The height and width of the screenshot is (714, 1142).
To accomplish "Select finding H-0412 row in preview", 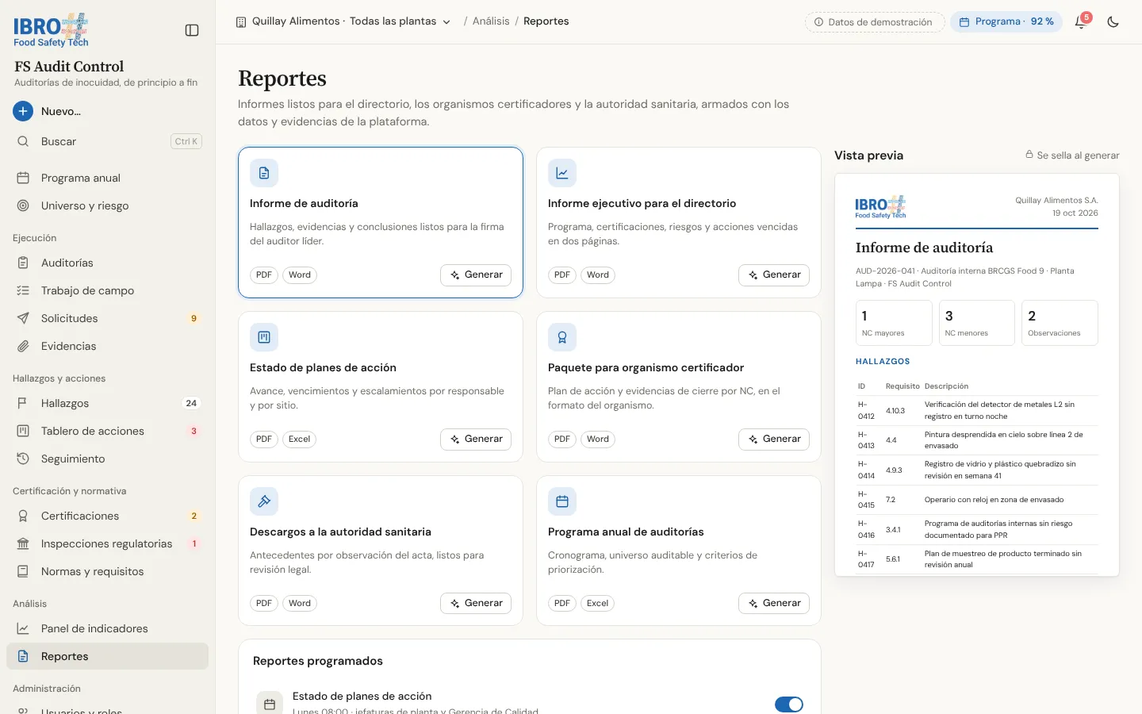I will click(x=977, y=410).
